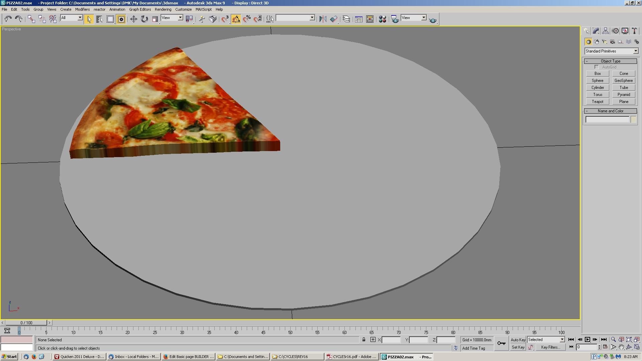Click the Cylinder primitive button
This screenshot has height=361, width=642.
[x=598, y=88]
